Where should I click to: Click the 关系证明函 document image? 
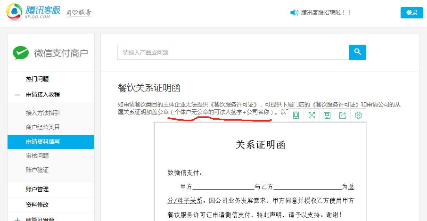[x=260, y=172]
